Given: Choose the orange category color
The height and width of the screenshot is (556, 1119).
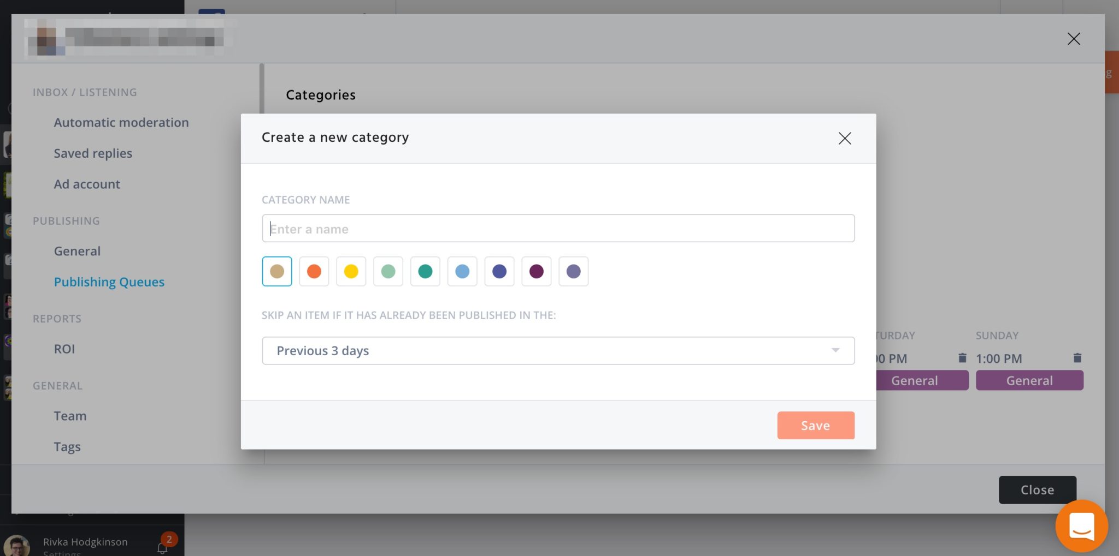Looking at the screenshot, I should (314, 271).
